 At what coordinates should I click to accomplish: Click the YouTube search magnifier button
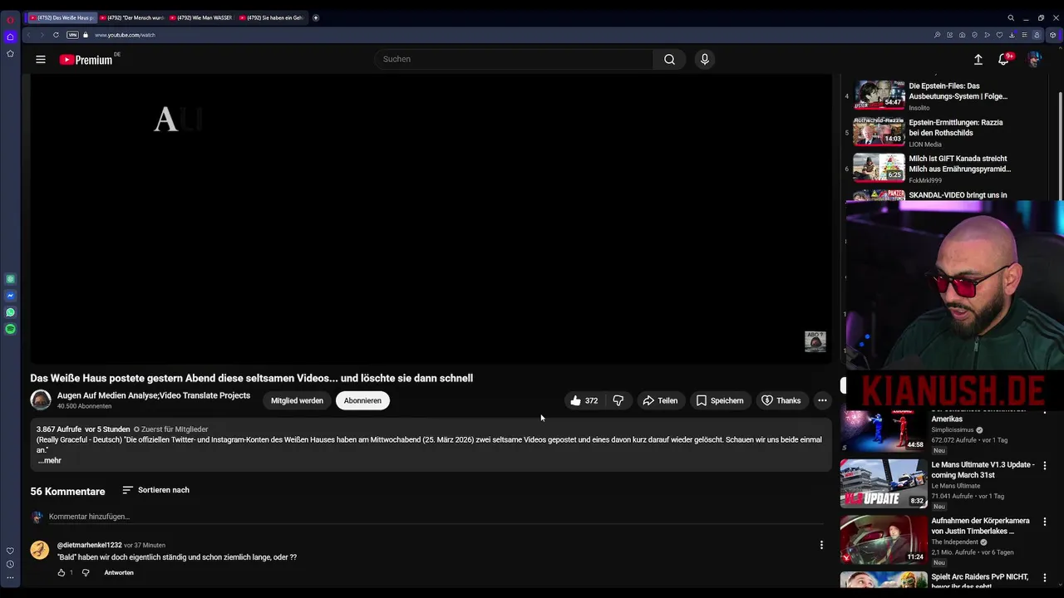point(669,59)
